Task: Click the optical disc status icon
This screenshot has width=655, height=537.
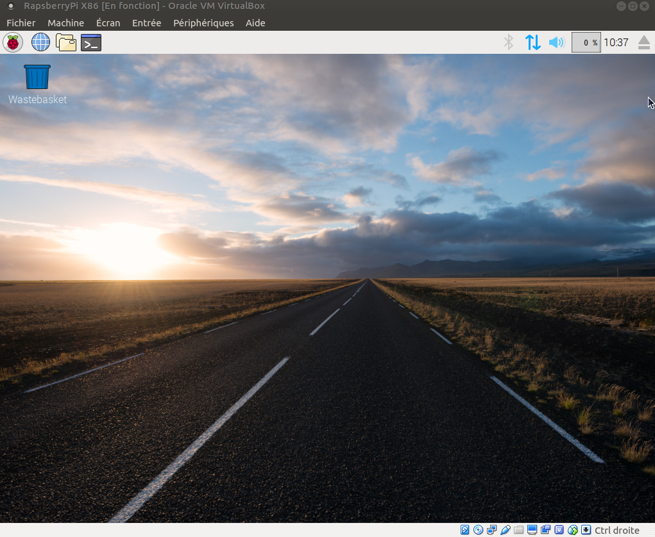Action: tap(479, 530)
